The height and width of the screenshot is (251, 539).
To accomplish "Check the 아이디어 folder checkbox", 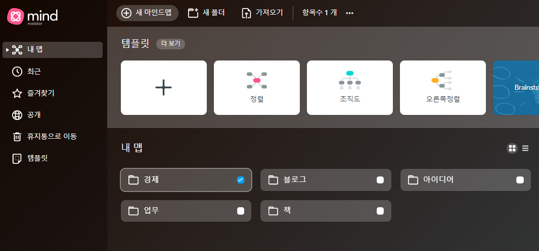I will click(x=520, y=180).
